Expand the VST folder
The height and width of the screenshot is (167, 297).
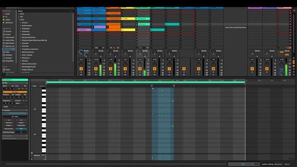(19, 17)
